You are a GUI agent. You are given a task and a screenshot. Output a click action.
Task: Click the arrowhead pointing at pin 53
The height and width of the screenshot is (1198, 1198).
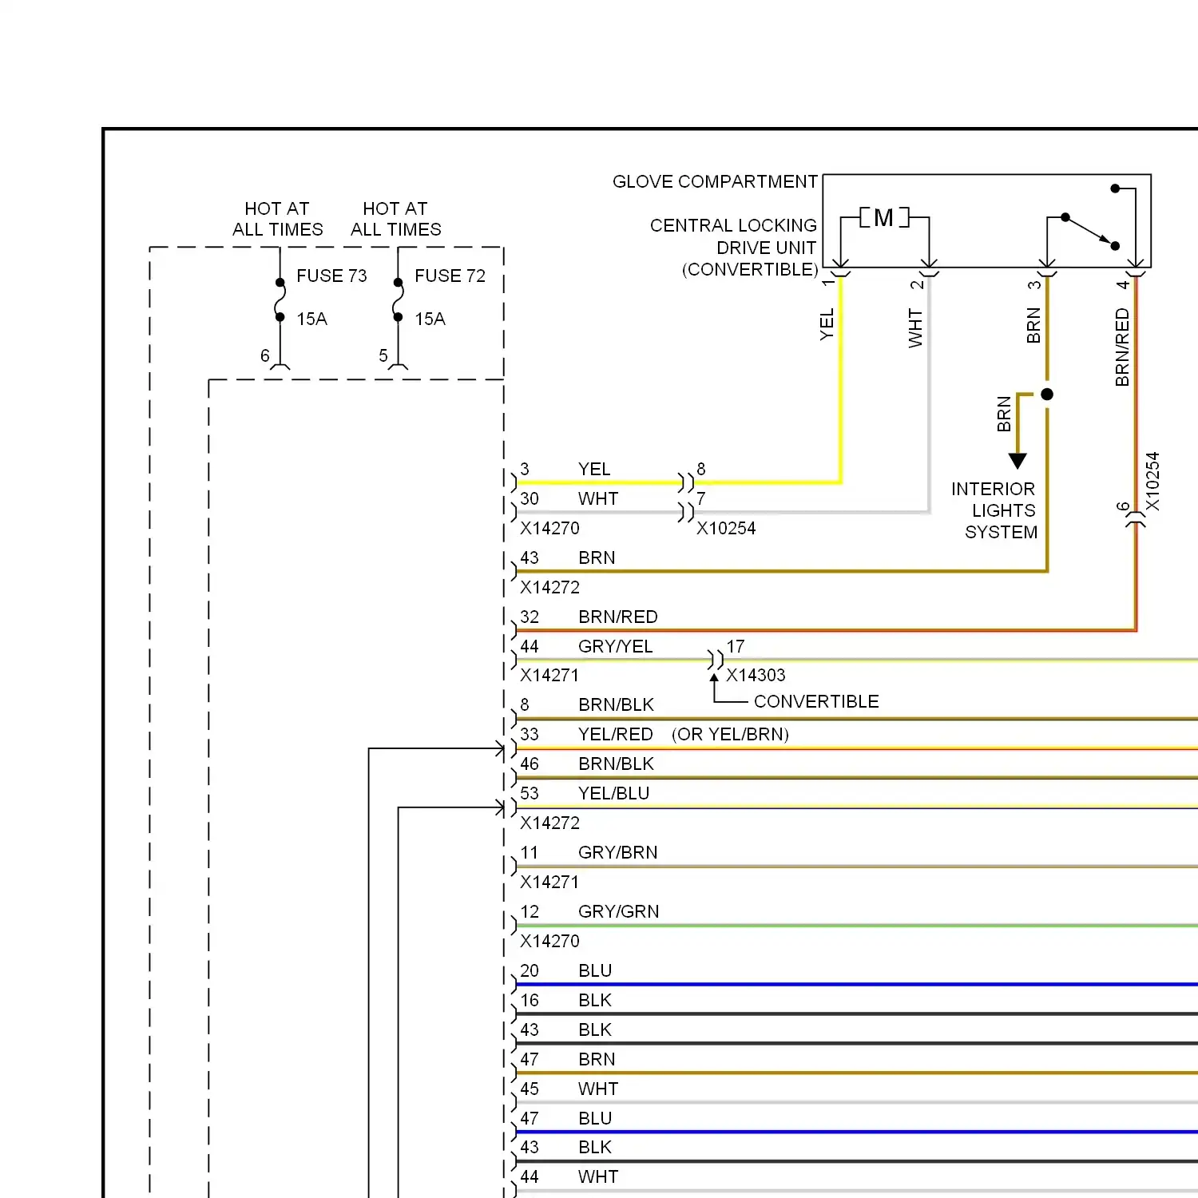(x=500, y=808)
